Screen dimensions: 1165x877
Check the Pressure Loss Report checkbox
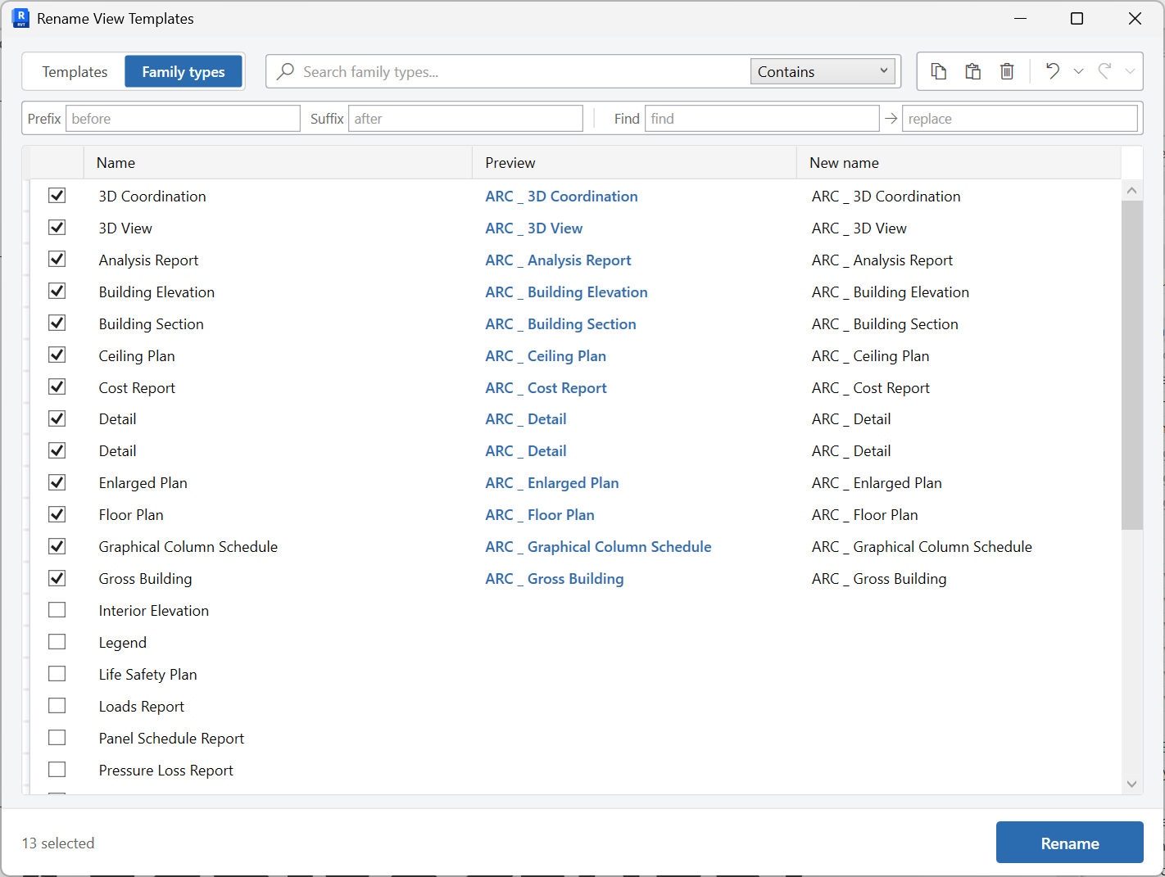57,769
